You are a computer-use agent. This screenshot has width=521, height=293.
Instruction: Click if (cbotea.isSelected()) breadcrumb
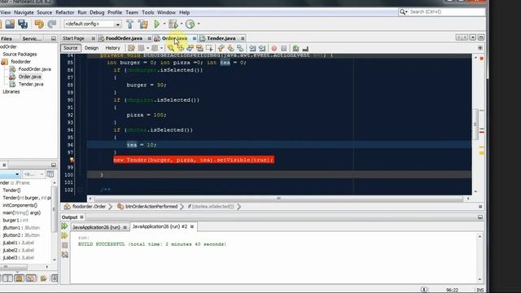pyautogui.click(x=211, y=207)
